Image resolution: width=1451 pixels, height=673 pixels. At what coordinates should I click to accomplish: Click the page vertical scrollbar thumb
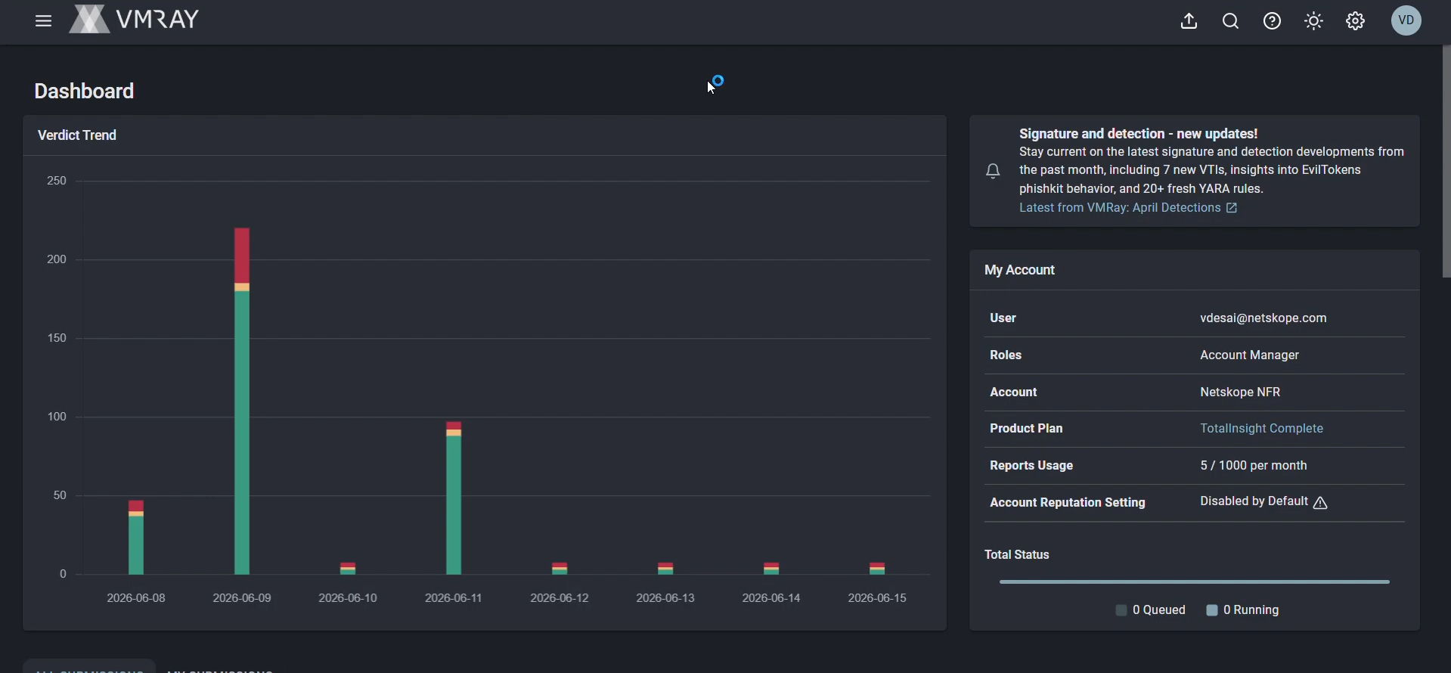1446,162
